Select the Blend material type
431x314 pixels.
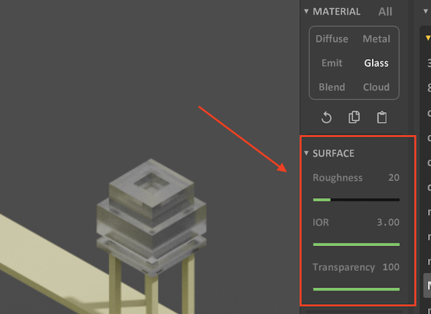click(x=331, y=87)
